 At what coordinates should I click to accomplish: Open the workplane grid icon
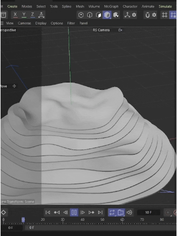pos(165,15)
